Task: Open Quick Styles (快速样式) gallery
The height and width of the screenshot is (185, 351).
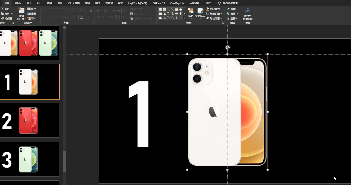Action: (x=200, y=13)
